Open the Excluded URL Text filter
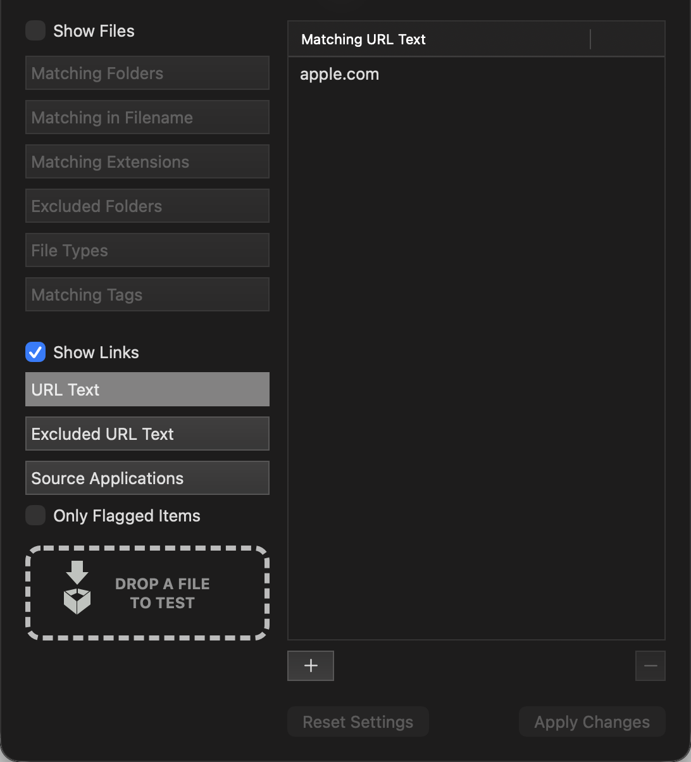 (x=147, y=434)
